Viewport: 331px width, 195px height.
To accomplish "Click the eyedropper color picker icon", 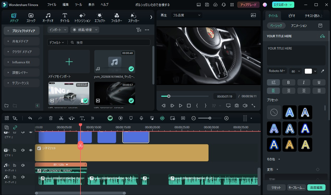I will coord(322,71).
